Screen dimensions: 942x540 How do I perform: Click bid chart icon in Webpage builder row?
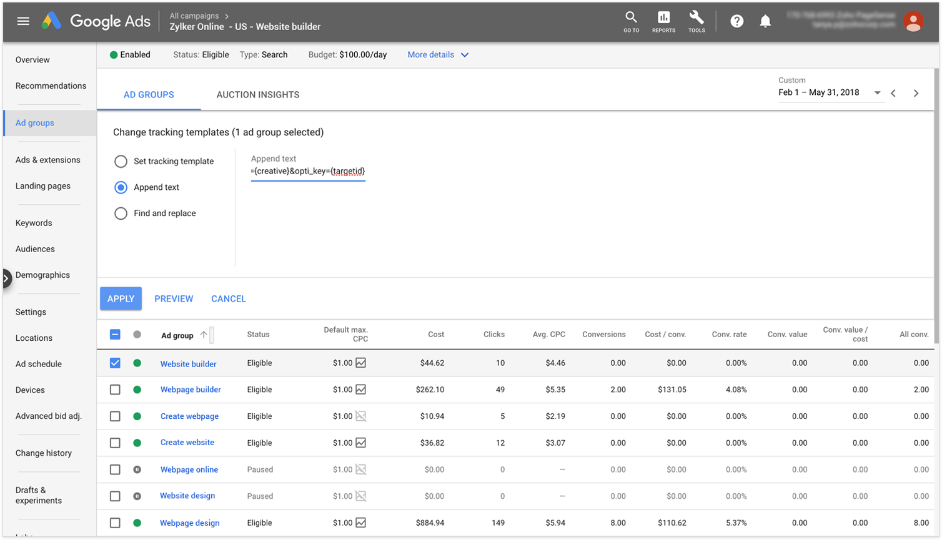point(361,390)
